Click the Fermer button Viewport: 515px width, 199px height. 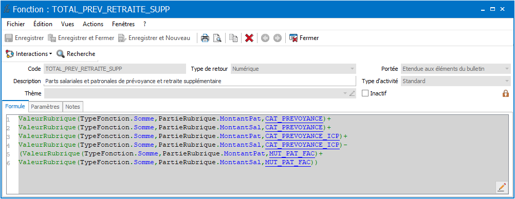pyautogui.click(x=304, y=38)
